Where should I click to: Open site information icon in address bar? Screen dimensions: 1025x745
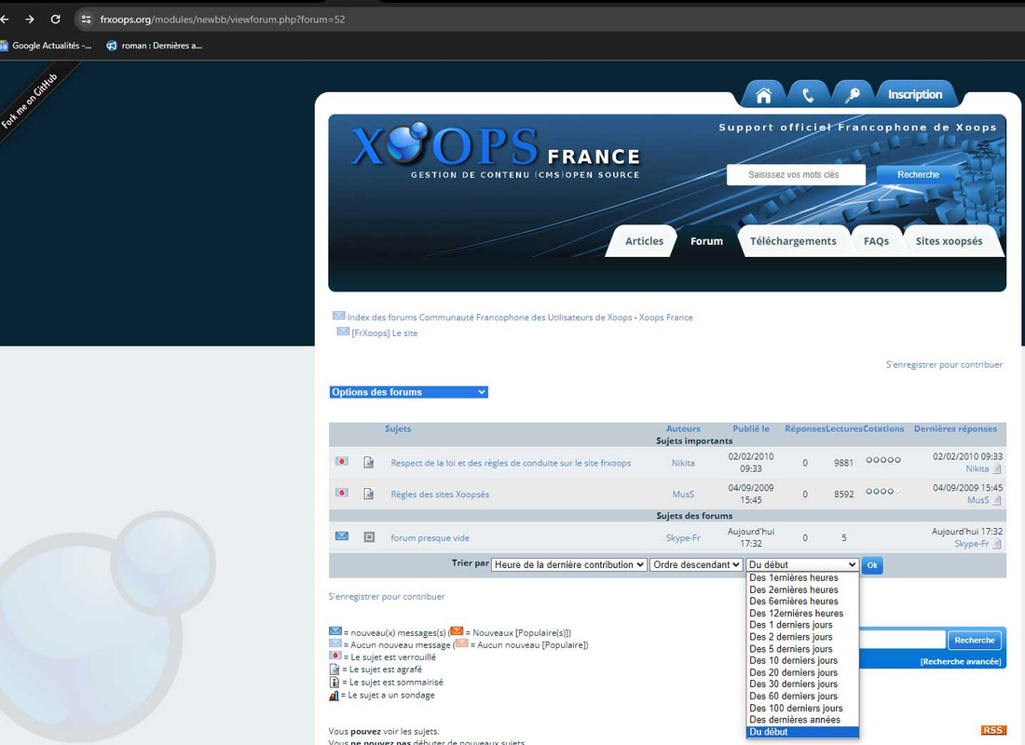[86, 19]
